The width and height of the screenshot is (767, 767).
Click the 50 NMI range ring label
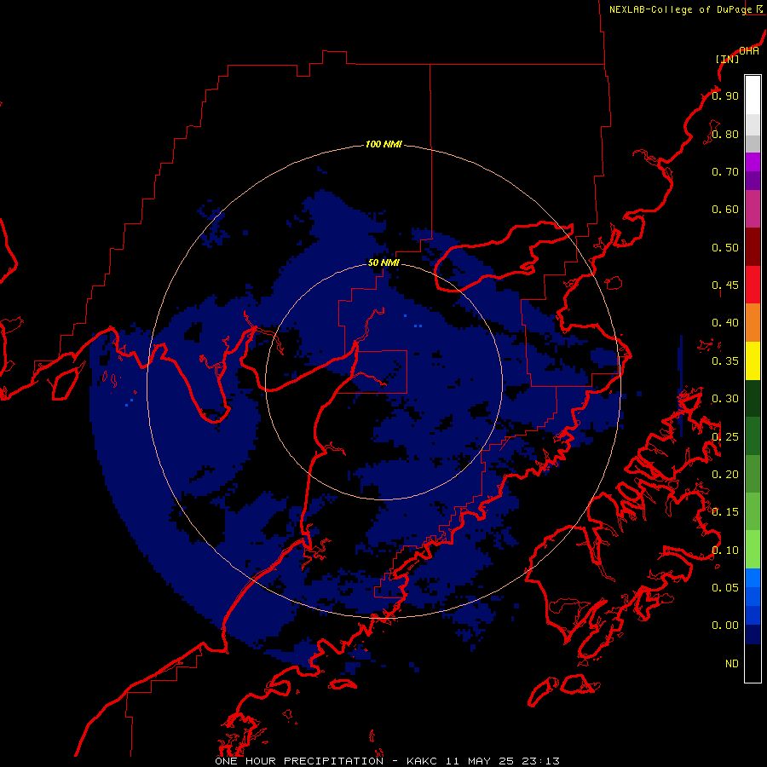click(x=383, y=262)
